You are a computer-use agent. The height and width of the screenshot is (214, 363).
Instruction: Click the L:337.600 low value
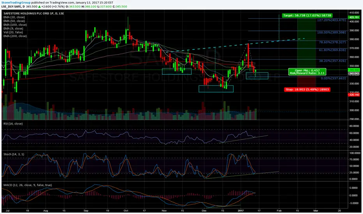(104, 7)
